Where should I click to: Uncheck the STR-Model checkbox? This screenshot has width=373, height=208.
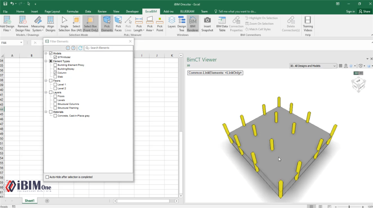[x=55, y=57]
